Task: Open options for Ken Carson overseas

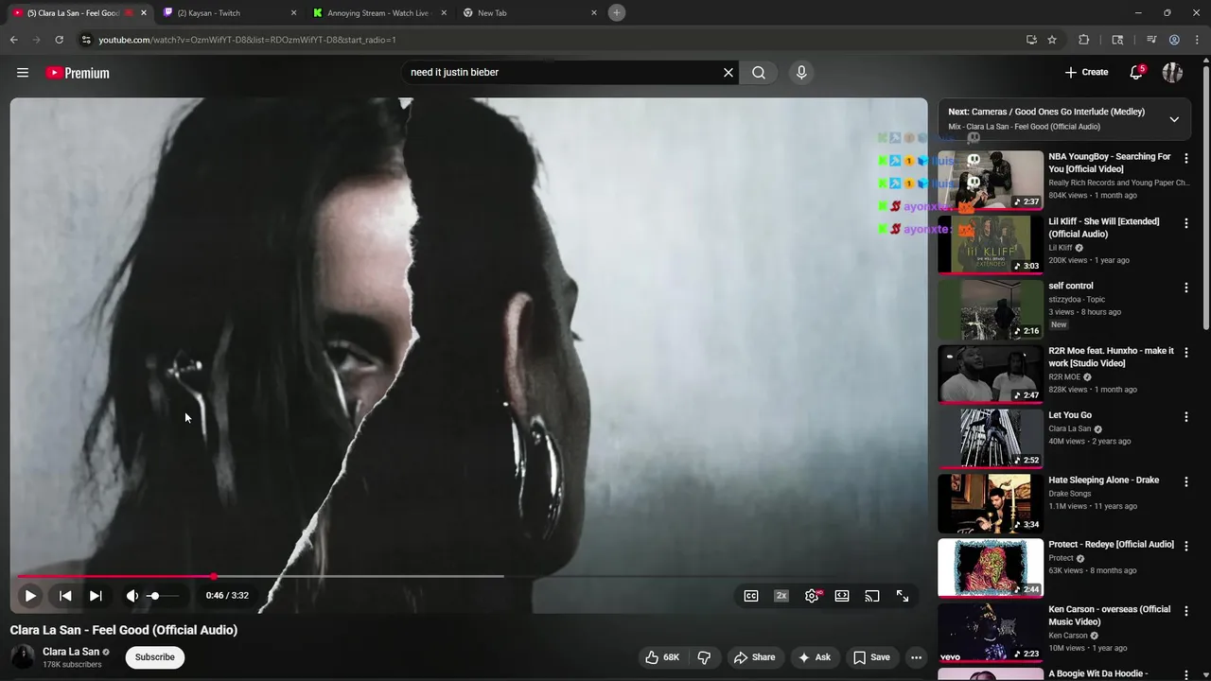Action: pyautogui.click(x=1186, y=610)
